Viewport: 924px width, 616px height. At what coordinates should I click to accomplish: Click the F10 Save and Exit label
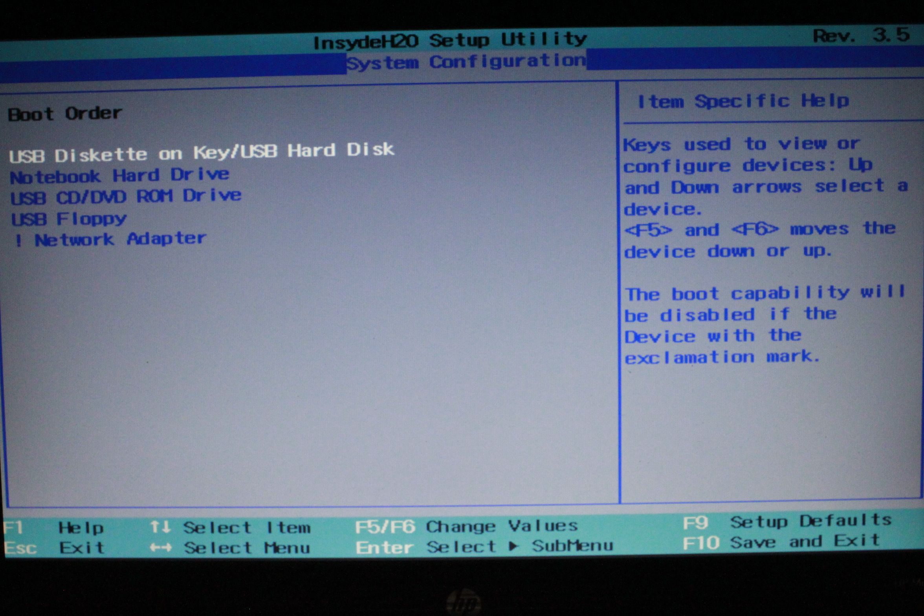point(782,543)
